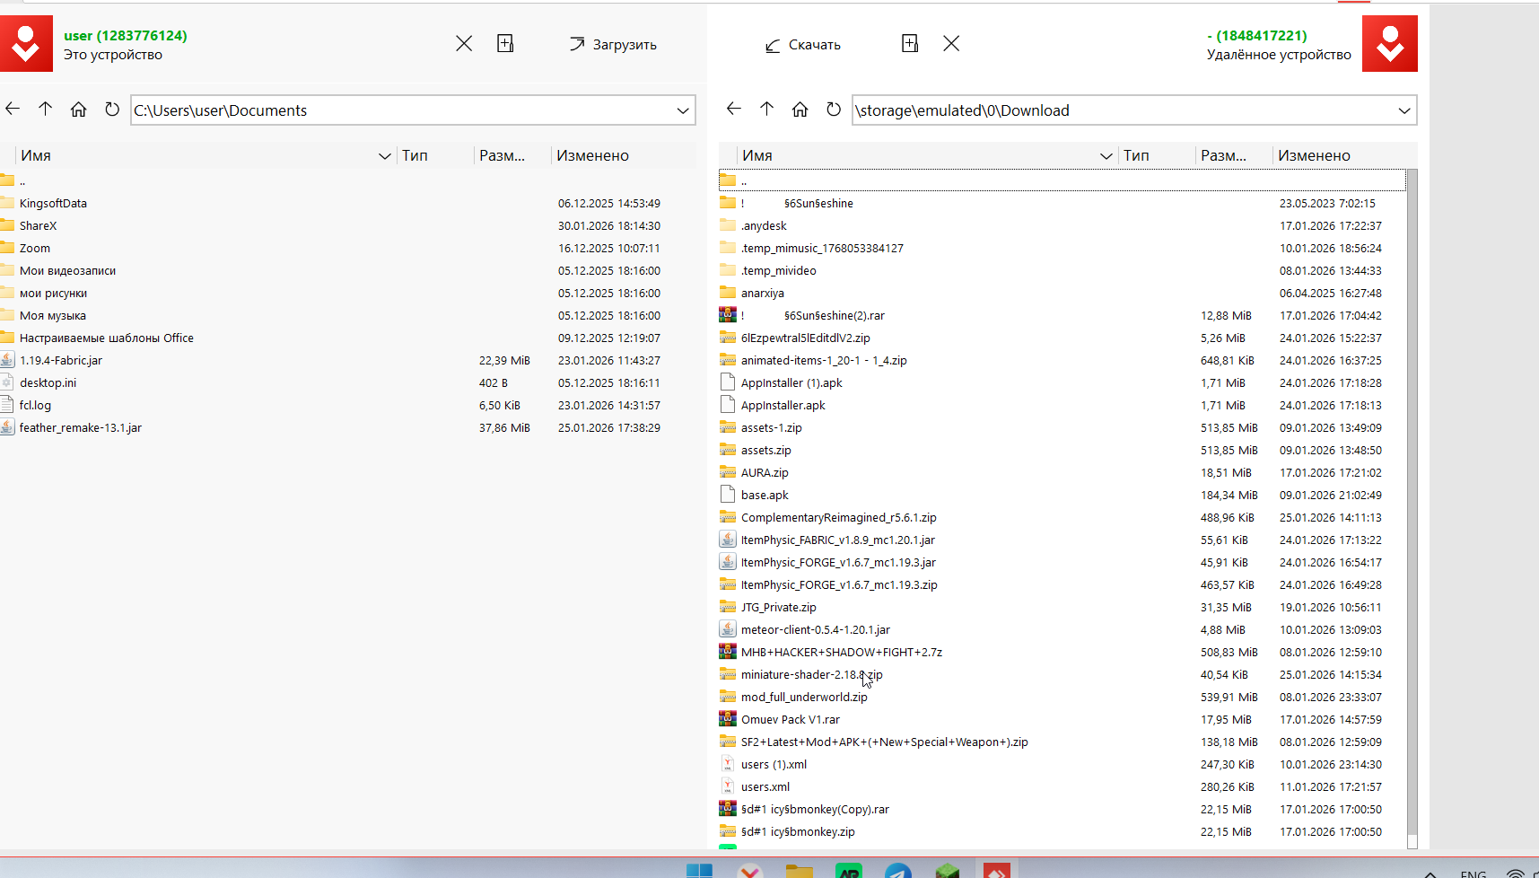Viewport: 1539px width, 878px height.
Task: Create new folder in local pane
Action: pos(505,44)
